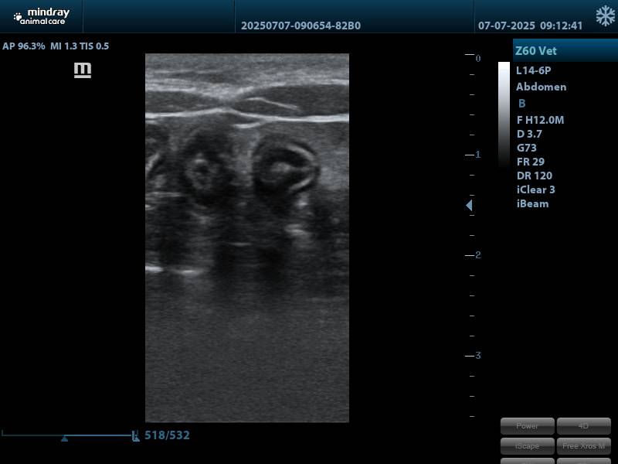The width and height of the screenshot is (618, 464).
Task: Click the probe orientation M marker
Action: (x=83, y=70)
